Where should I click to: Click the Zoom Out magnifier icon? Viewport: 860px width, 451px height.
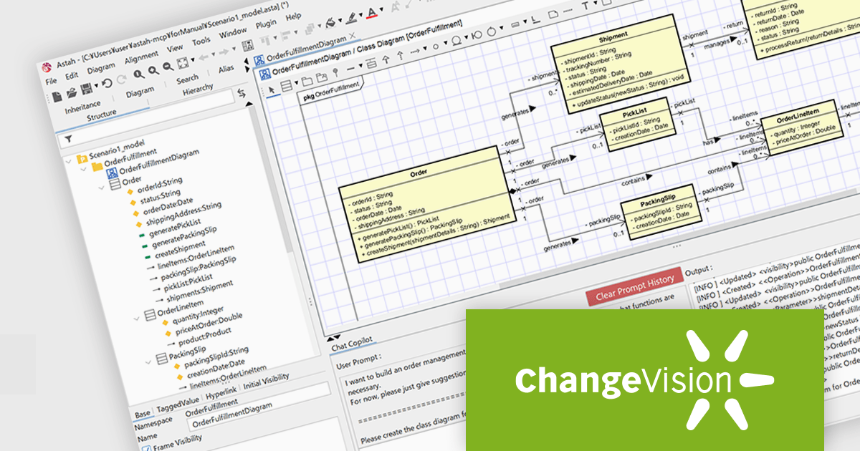tap(168, 67)
